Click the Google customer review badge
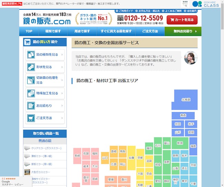 pyautogui.click(x=14, y=181)
